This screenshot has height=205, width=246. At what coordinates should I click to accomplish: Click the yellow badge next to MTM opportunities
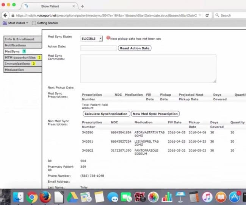[39, 57]
